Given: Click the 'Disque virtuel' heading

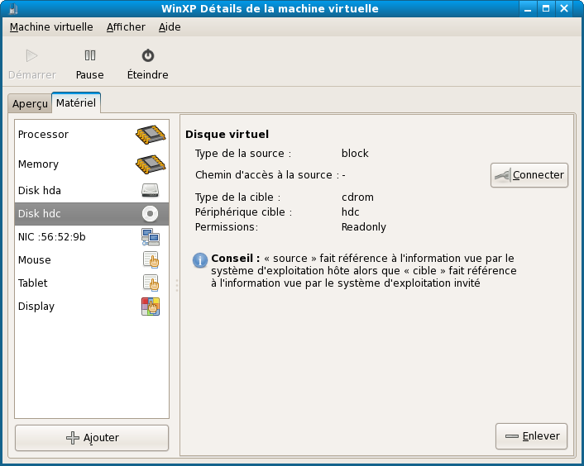Looking at the screenshot, I should pyautogui.click(x=227, y=134).
